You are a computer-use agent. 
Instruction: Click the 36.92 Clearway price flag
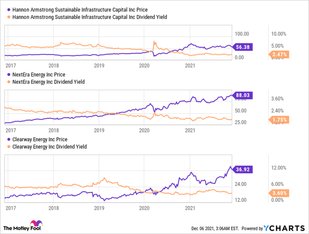[242, 169]
